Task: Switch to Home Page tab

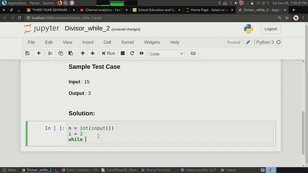Action: pyautogui.click(x=209, y=10)
